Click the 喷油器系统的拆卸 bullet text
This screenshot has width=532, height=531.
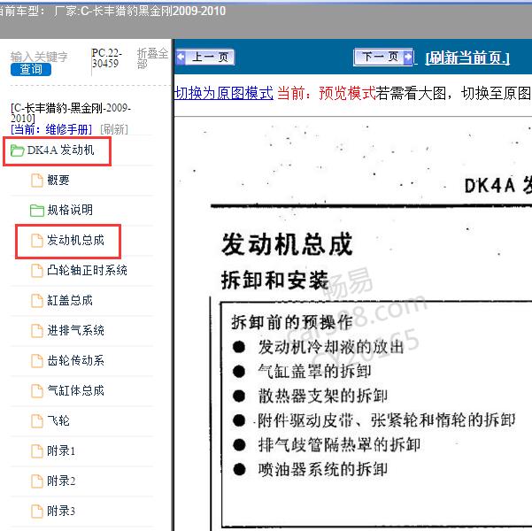click(x=323, y=470)
